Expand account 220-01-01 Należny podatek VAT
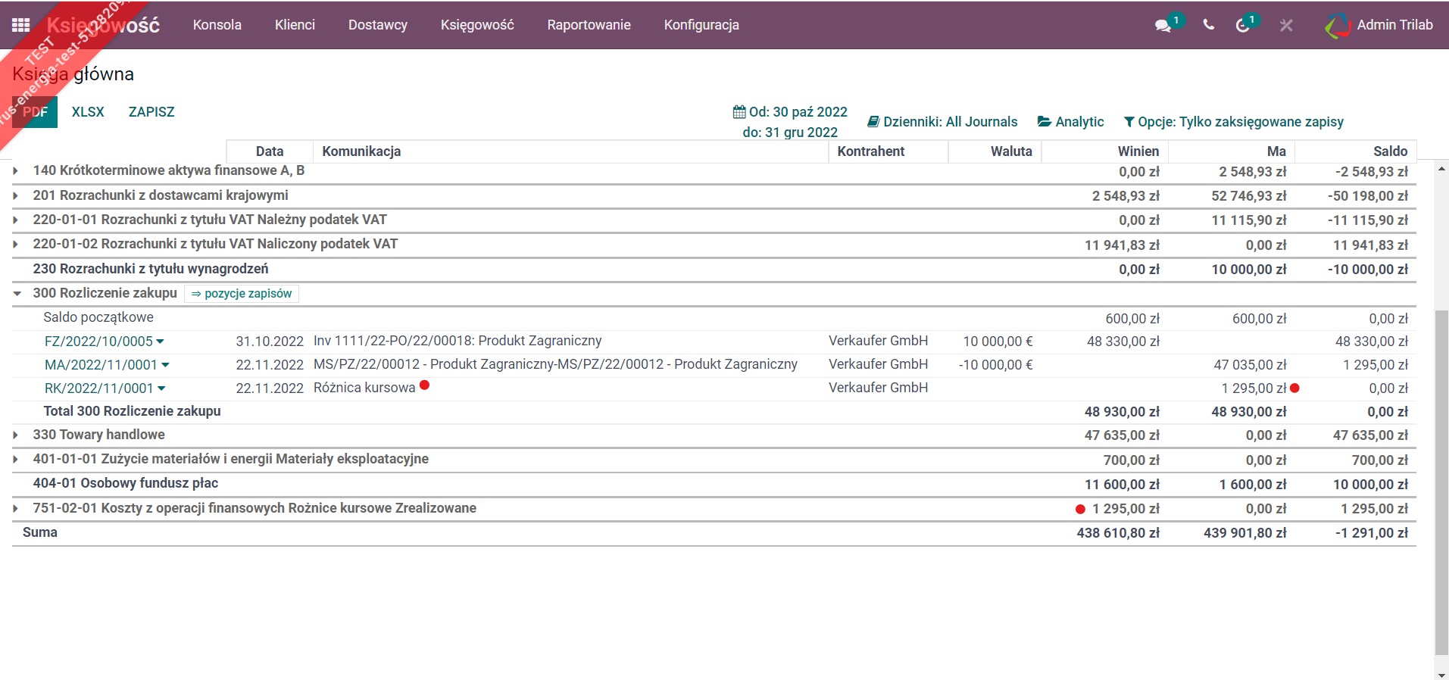 (16, 220)
